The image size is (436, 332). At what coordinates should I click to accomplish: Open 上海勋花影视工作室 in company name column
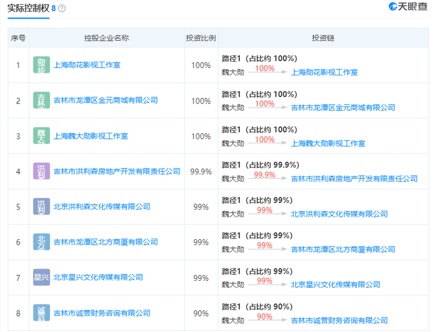tap(87, 65)
